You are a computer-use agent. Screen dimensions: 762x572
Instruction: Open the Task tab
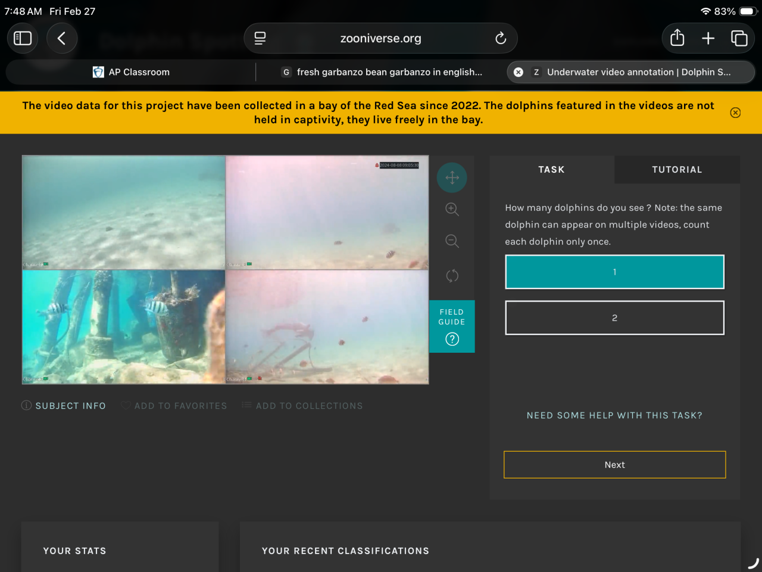552,170
